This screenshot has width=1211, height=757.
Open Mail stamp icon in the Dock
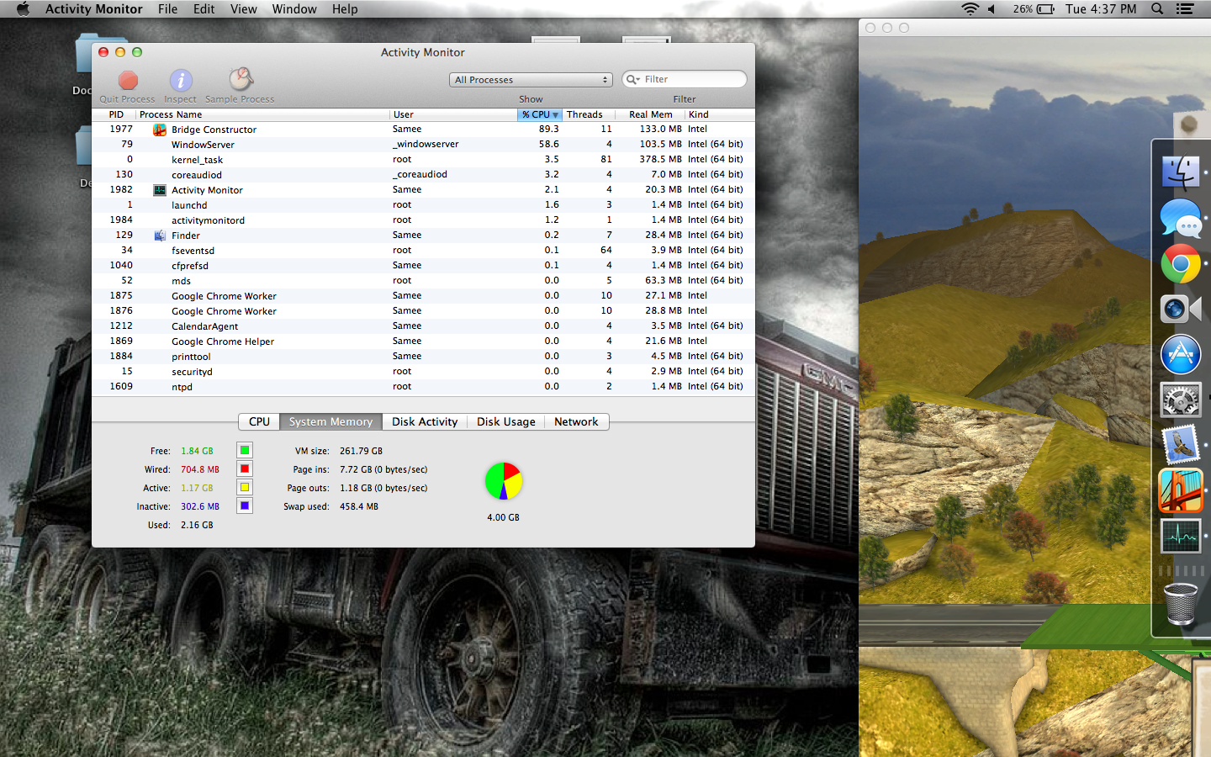click(x=1181, y=444)
